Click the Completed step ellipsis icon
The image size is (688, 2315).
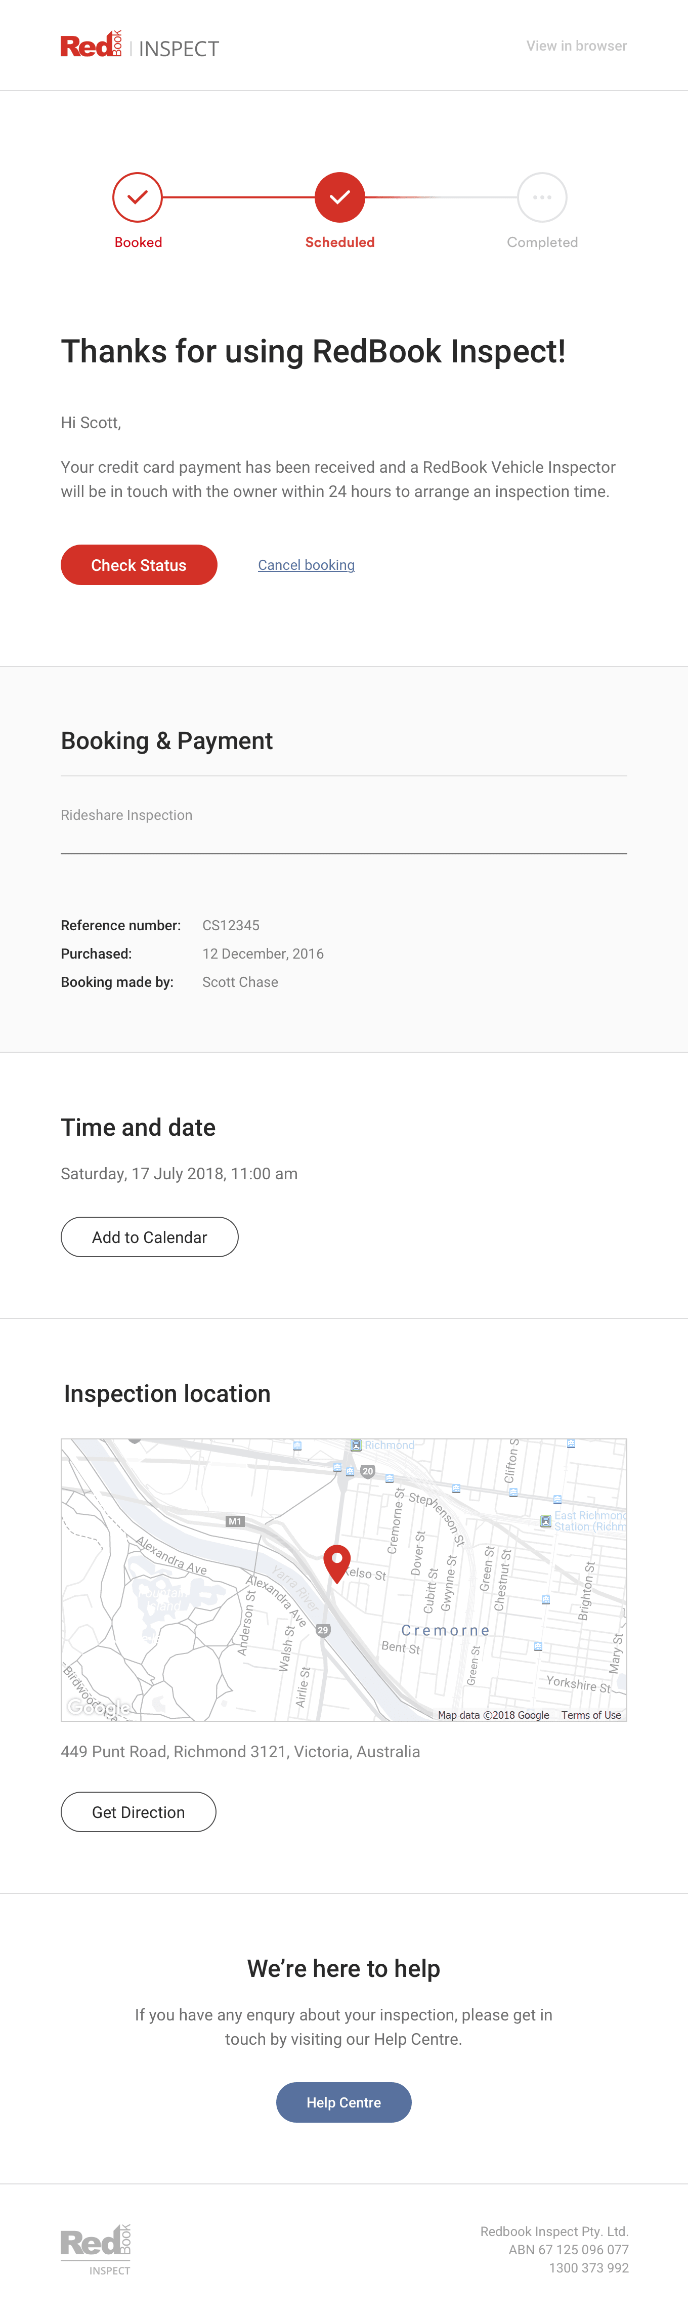point(542,197)
